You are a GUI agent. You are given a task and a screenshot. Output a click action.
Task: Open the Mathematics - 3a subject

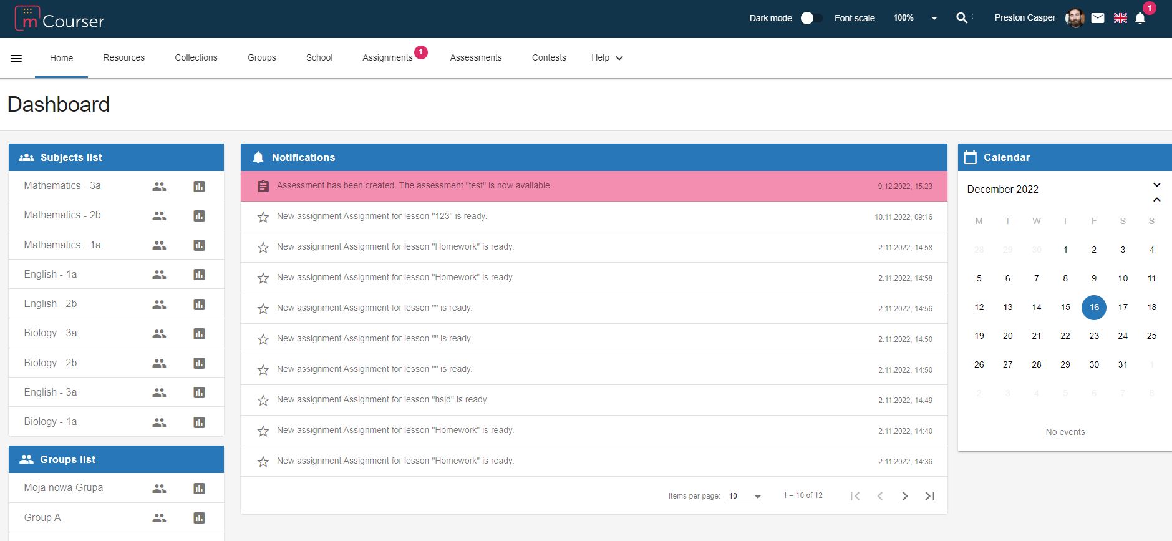[x=62, y=185]
